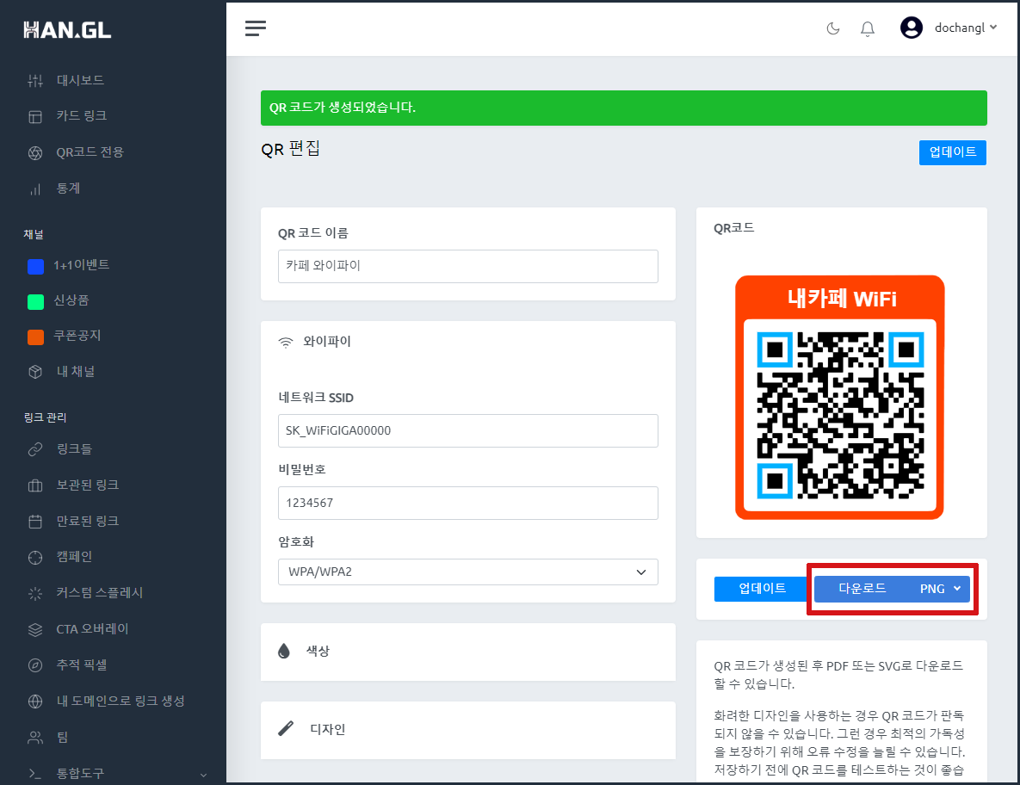Click the QR코드 전용 aperture icon

pos(35,153)
